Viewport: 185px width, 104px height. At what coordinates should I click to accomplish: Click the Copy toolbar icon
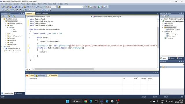[x=22, y=7]
